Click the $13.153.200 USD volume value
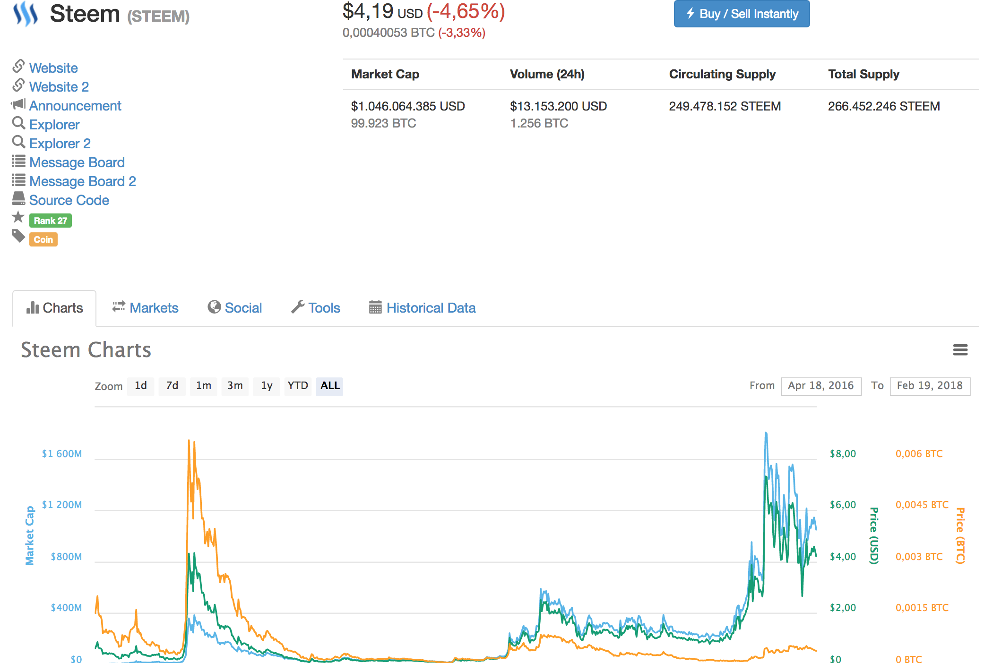Screen dimensions: 984x663 pos(559,106)
